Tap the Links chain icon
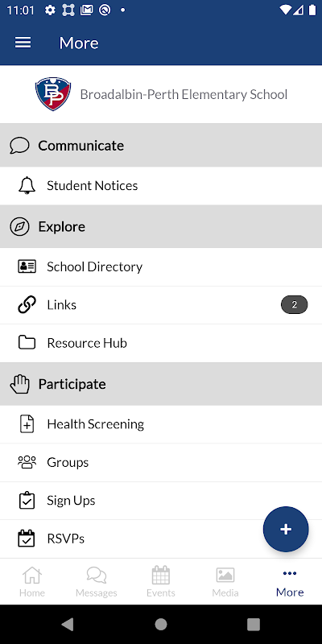Screen dimensions: 322x644 pyautogui.click(x=27, y=305)
